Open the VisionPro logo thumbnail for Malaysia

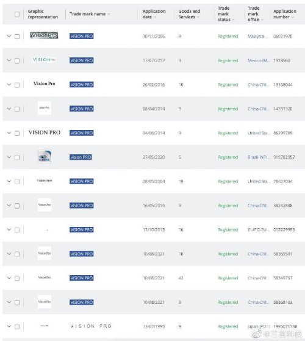pos(44,35)
